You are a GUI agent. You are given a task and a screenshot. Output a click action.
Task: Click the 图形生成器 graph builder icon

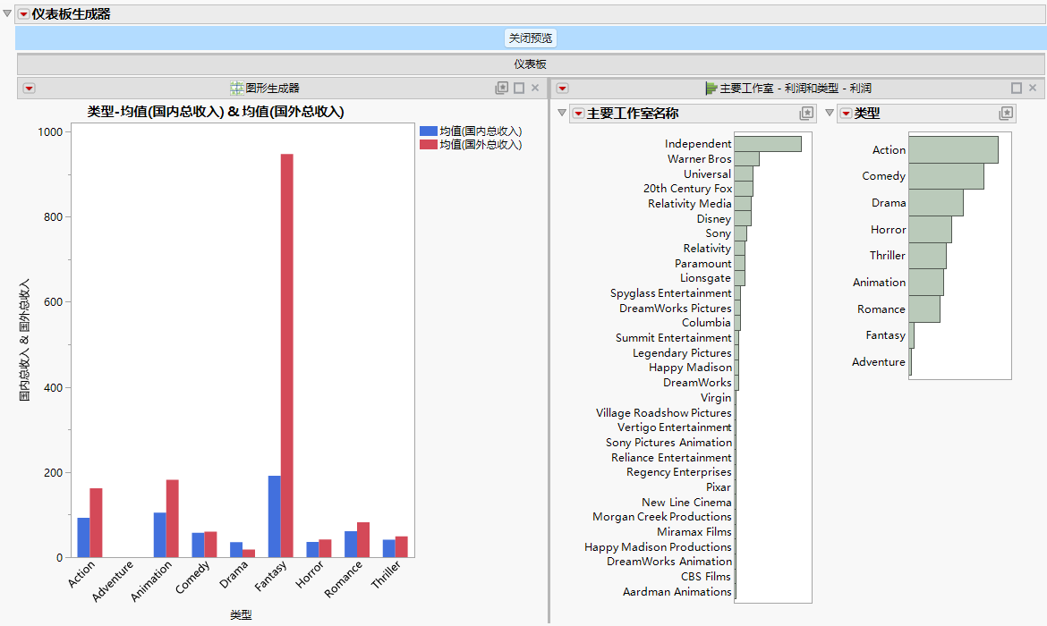(x=236, y=89)
